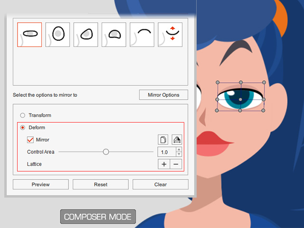Click the Clear button
This screenshot has width=304, height=228.
coord(161,184)
